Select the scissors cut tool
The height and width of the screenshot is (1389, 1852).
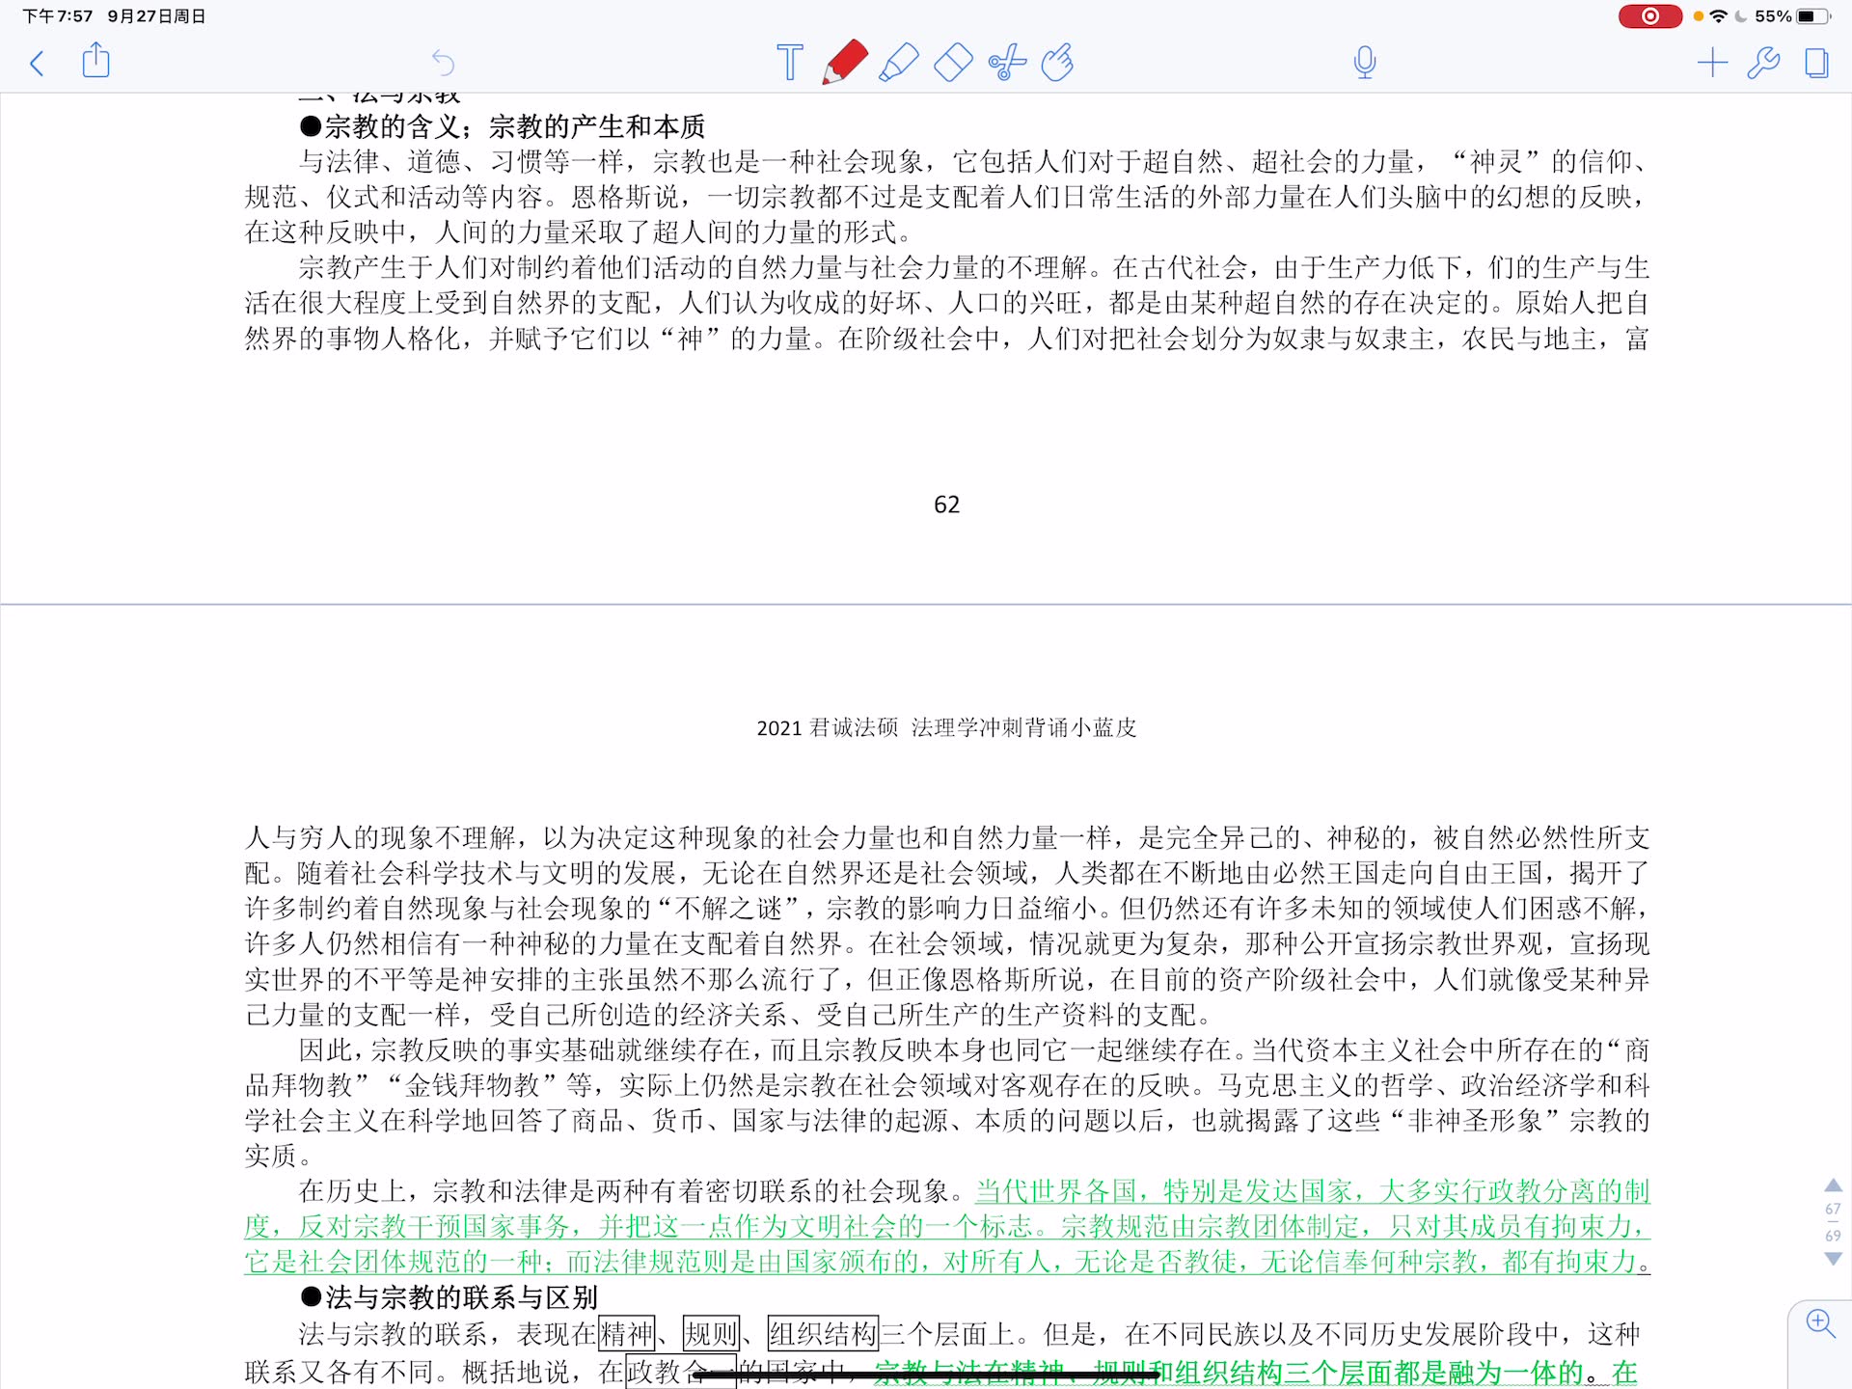[1007, 62]
